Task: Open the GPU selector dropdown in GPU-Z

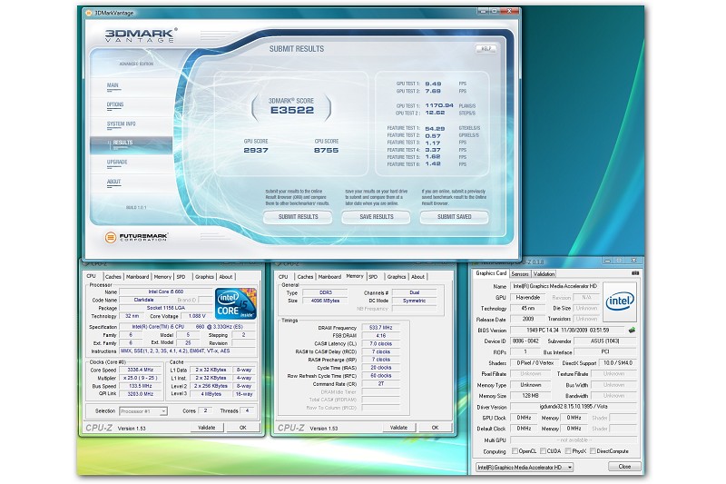Action: [x=525, y=468]
